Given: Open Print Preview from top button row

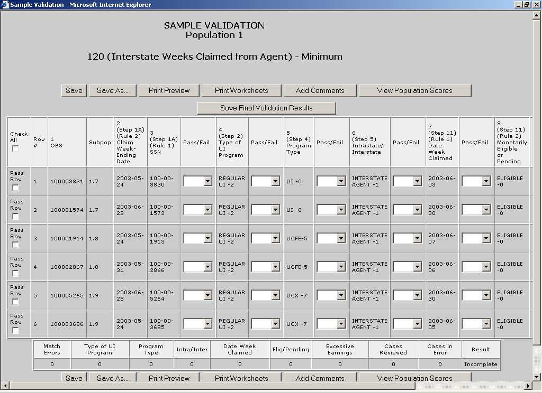Looking at the screenshot, I should tap(169, 90).
